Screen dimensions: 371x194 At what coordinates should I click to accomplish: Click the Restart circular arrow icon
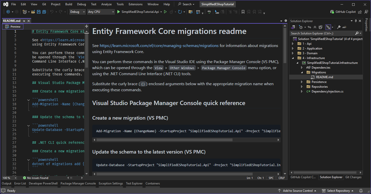(x=180, y=12)
